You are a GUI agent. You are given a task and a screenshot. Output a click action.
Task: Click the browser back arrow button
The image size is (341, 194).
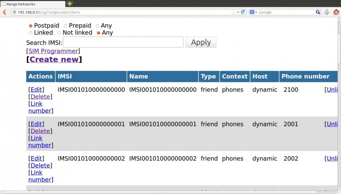pyautogui.click(x=4, y=12)
